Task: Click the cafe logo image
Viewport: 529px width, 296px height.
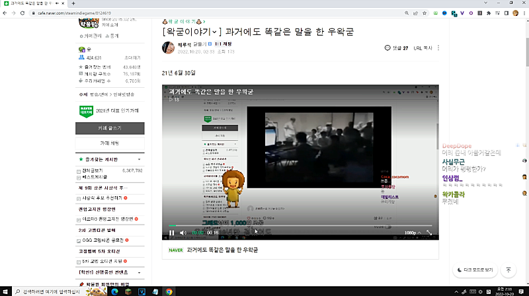Action: tap(89, 23)
